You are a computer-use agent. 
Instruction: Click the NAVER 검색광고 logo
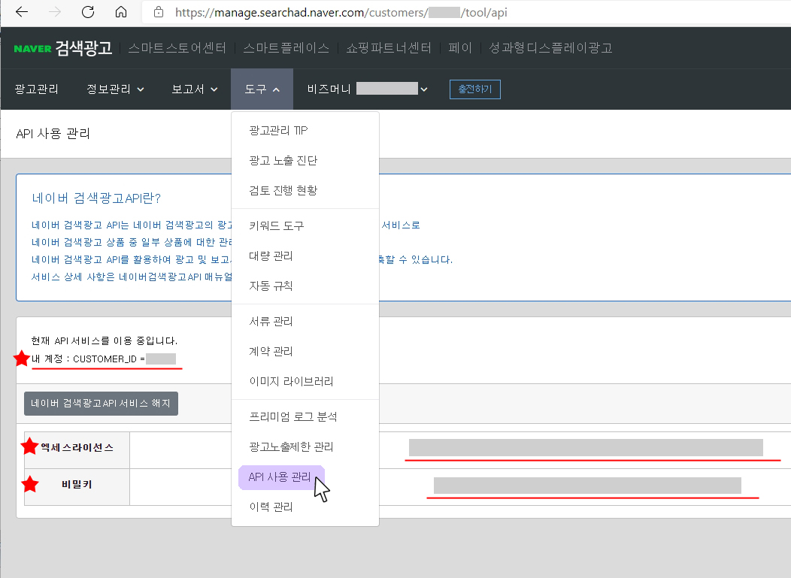pyautogui.click(x=63, y=48)
